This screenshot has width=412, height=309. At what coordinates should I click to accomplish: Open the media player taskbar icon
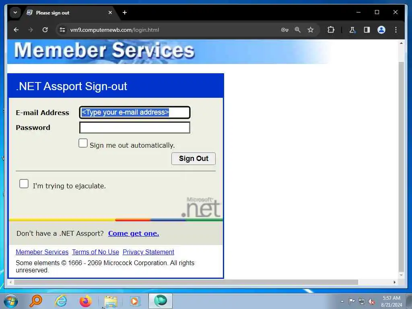[134, 301]
